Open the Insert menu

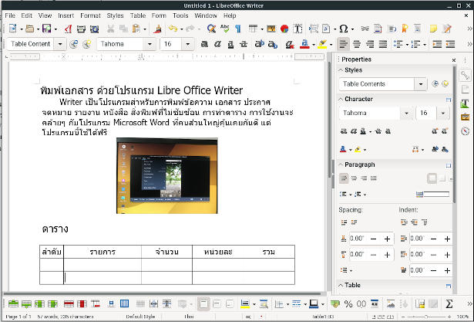click(x=66, y=15)
